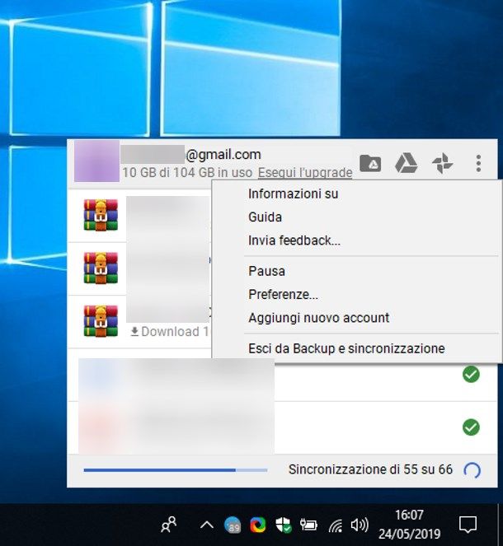Open 'Preferenze...' from the menu

tap(283, 294)
